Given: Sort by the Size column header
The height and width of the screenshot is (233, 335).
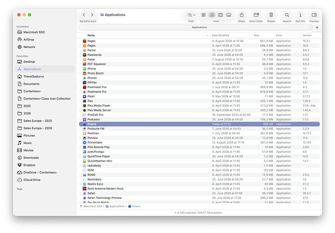Looking at the screenshot, I should click(x=256, y=36).
